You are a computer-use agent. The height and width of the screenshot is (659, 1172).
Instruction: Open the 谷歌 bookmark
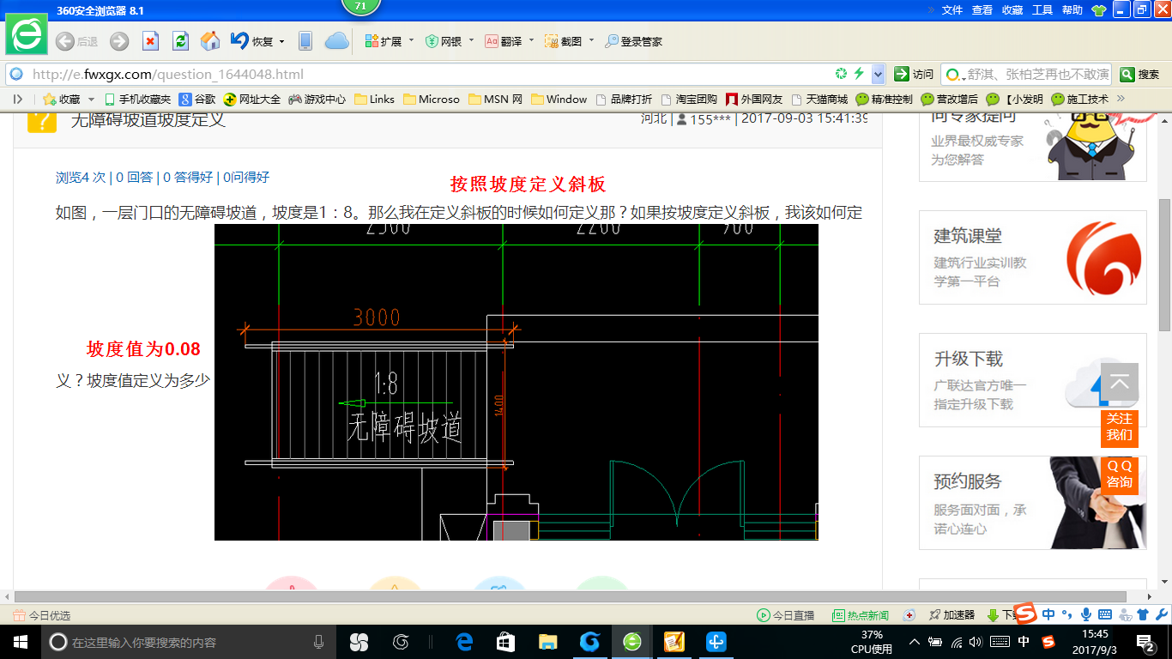point(197,100)
